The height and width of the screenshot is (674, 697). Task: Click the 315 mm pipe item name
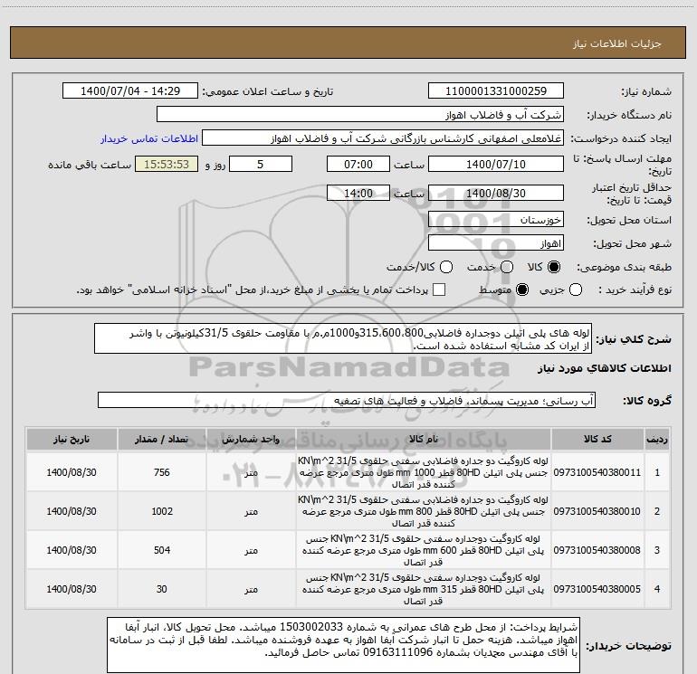click(424, 589)
